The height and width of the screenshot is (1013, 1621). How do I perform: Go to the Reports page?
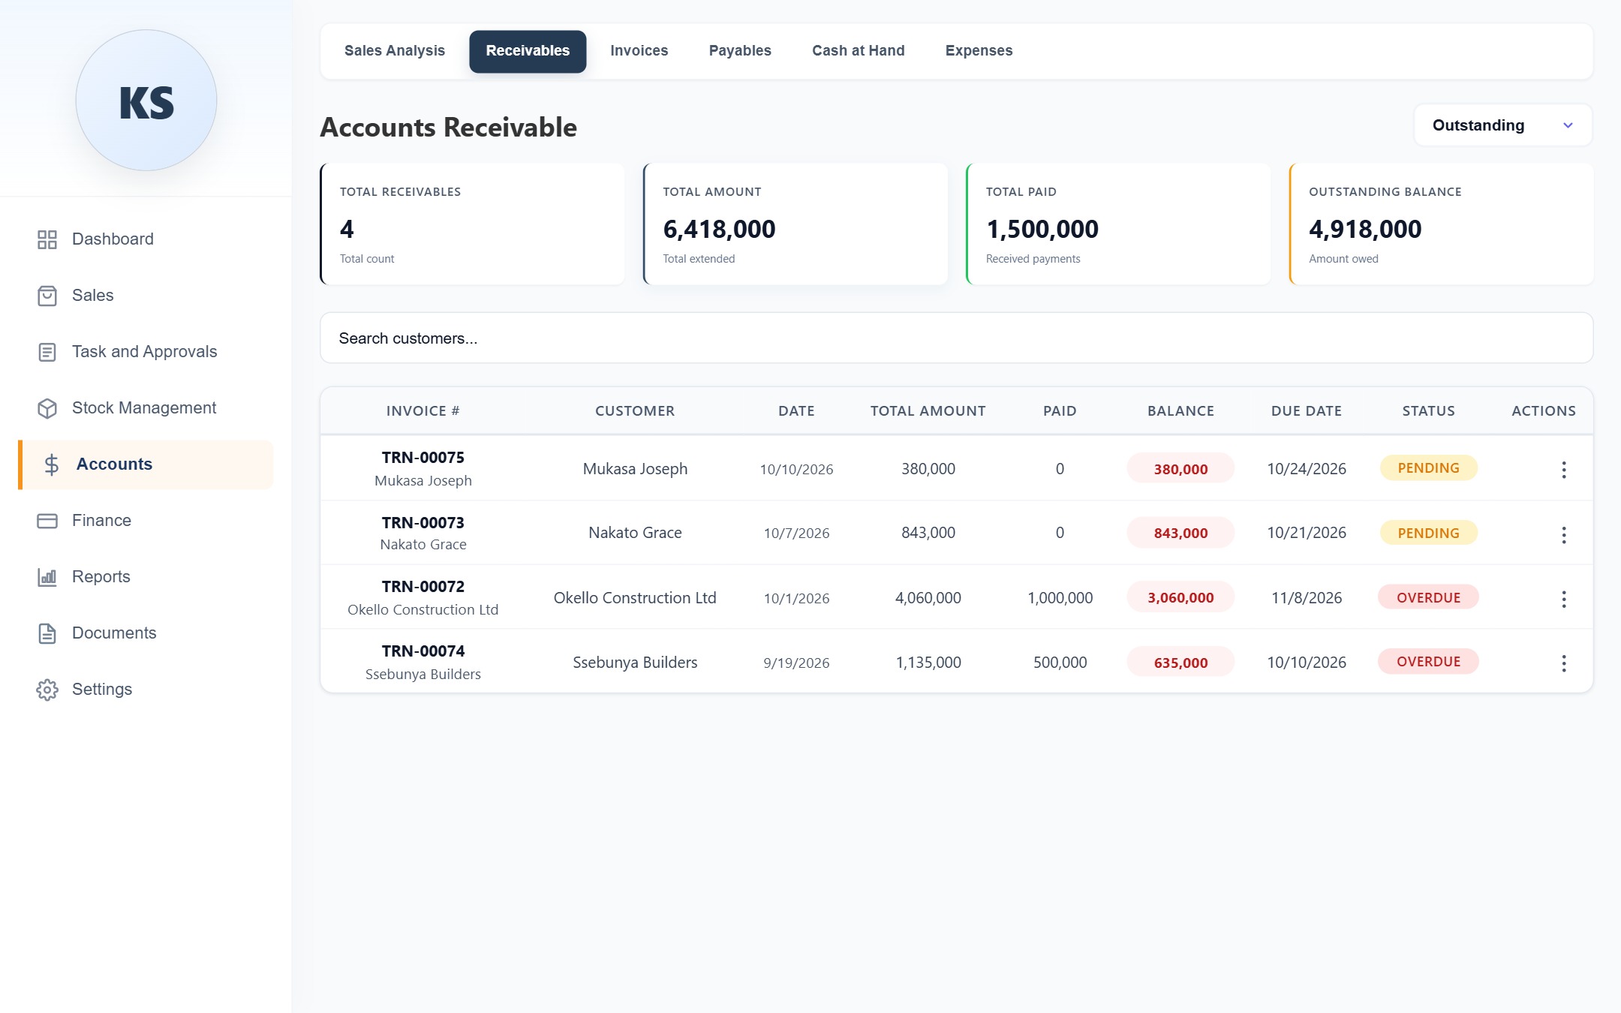click(146, 577)
